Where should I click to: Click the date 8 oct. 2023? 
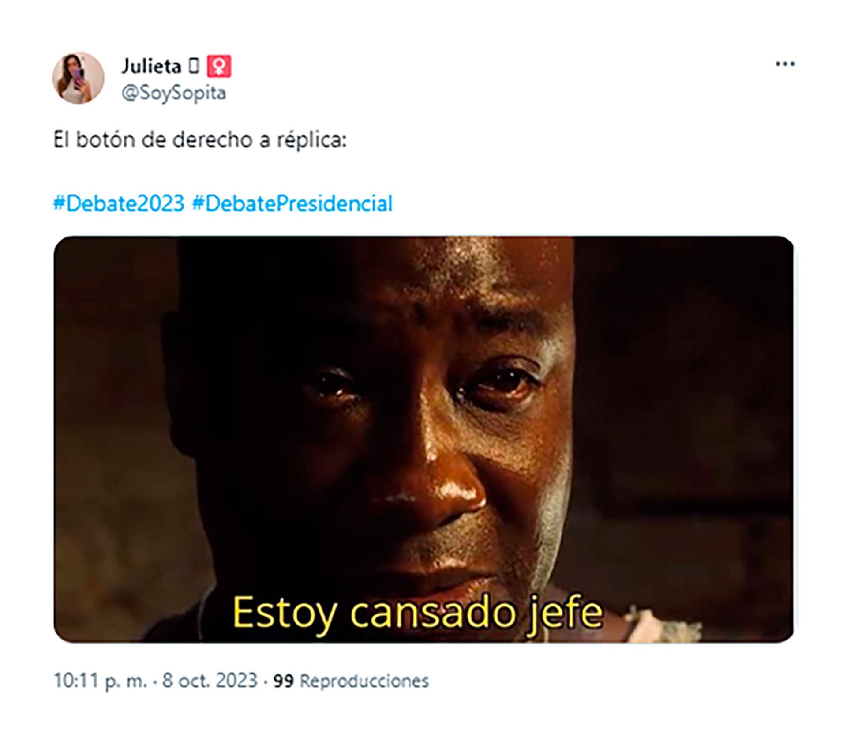point(210,680)
